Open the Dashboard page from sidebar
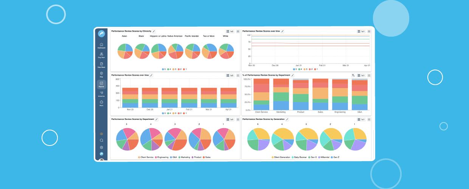The height and width of the screenshot is (189, 469). coord(101,45)
